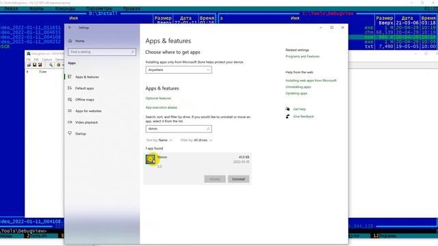
Task: Click the Time column header in DebugView
Action: click(x=42, y=72)
